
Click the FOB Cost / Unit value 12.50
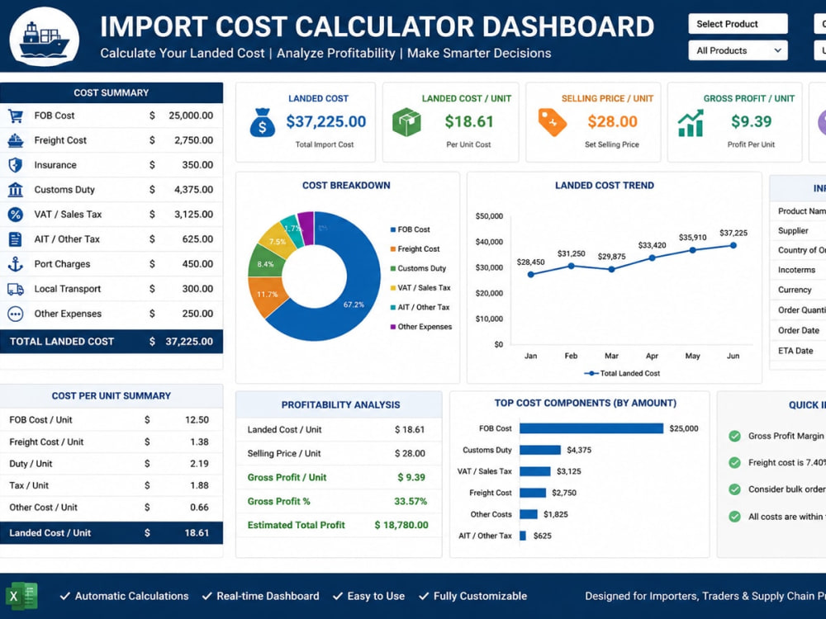pyautogui.click(x=197, y=420)
